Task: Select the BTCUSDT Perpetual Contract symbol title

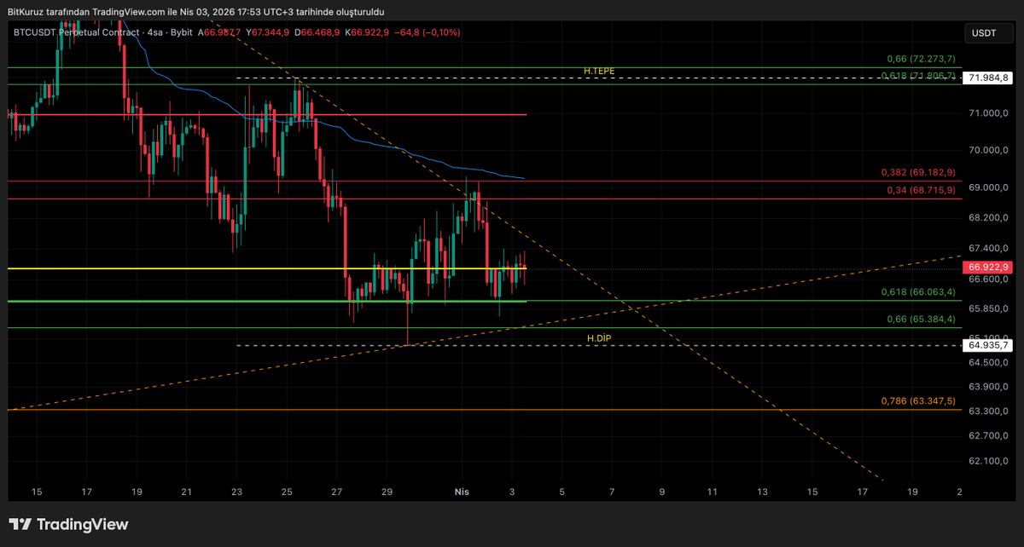Action: point(76,32)
